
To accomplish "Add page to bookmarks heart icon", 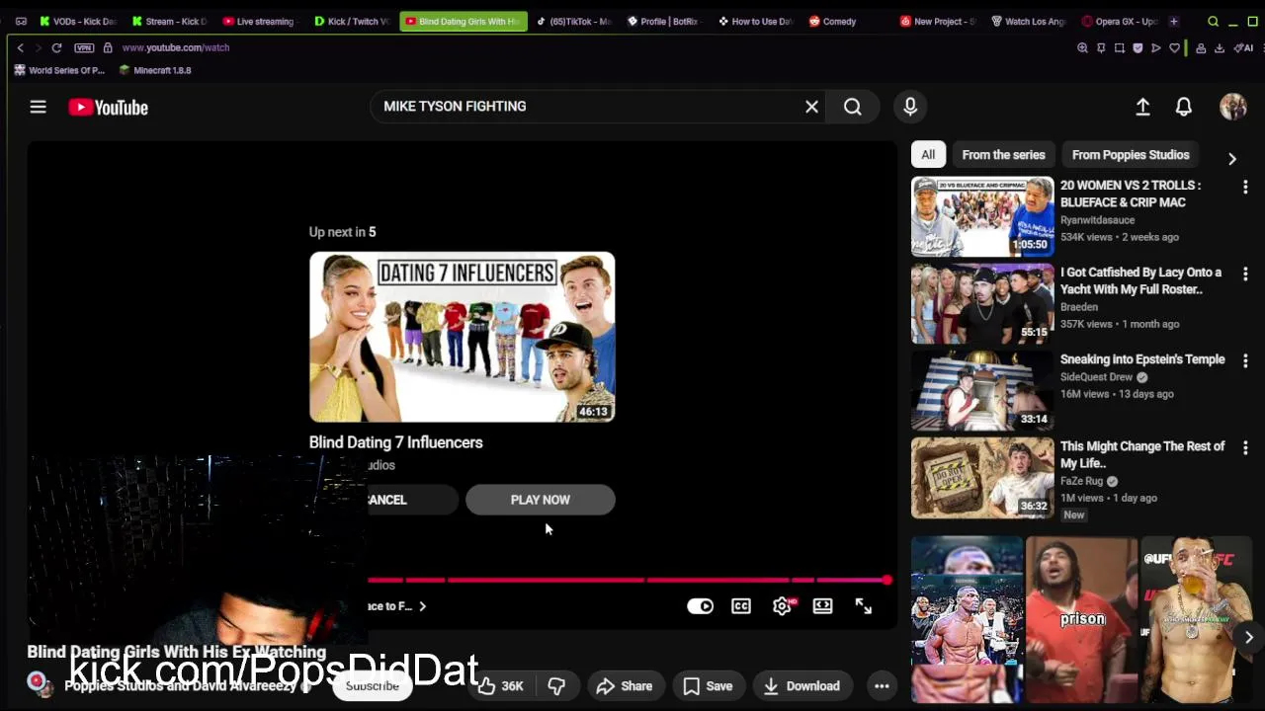I will [x=1175, y=47].
